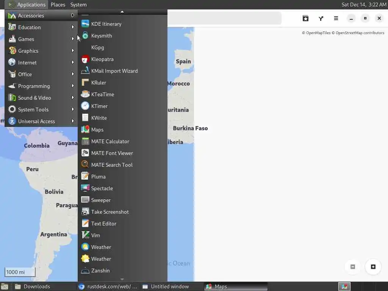Zoom in map with plus button
Image resolution: width=388 pixels, height=291 pixels.
tap(373, 267)
